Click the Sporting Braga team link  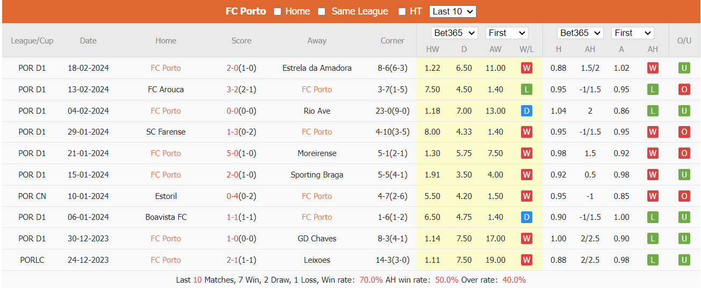click(x=317, y=175)
